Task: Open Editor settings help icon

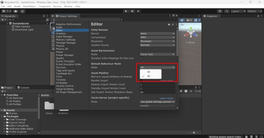Action: pos(169,25)
